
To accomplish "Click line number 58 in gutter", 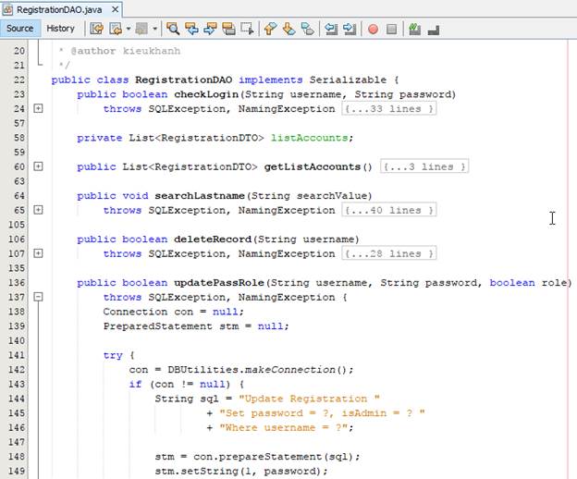I will pyautogui.click(x=19, y=138).
